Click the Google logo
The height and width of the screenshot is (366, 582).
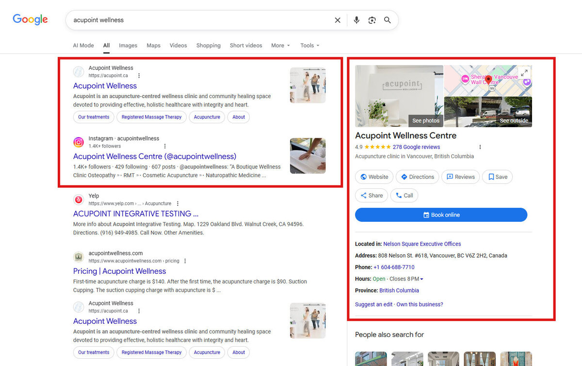pos(30,19)
